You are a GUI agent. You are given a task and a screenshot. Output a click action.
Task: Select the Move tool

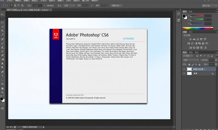[2, 14]
